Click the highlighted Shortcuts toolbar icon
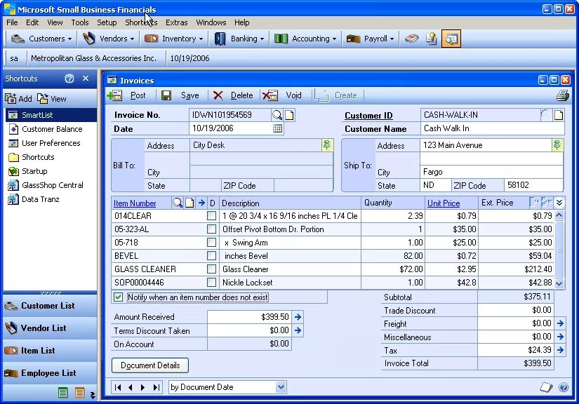579x404 pixels. point(451,39)
